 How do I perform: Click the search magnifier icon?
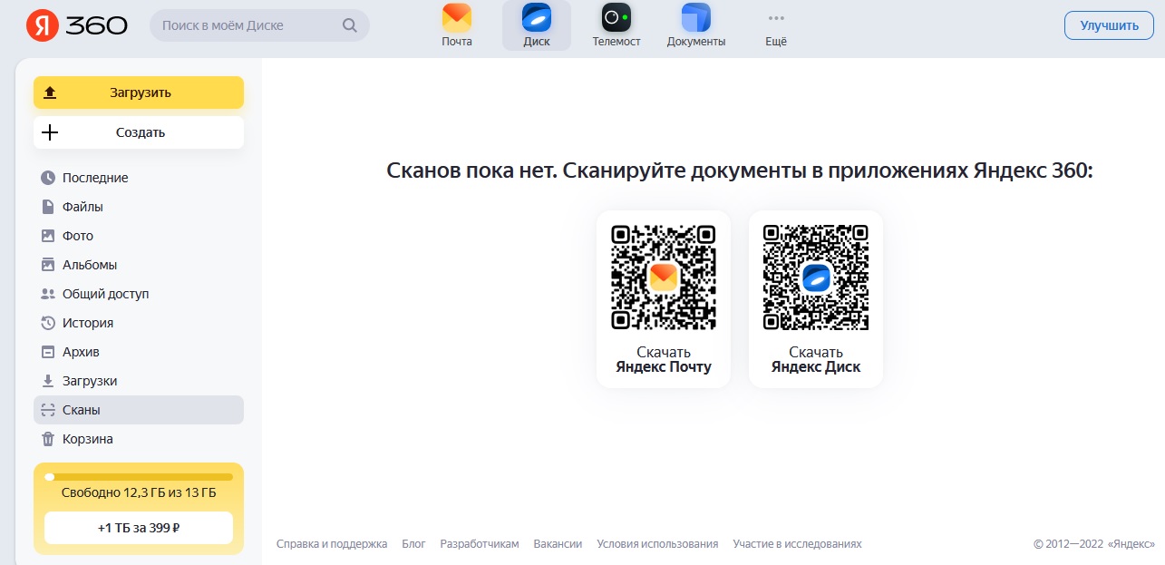350,25
